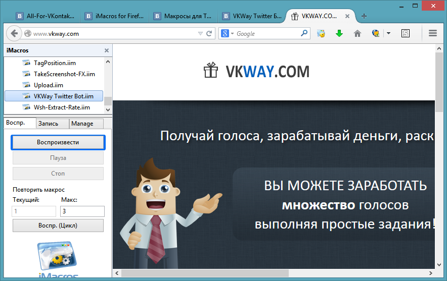Click the iMacros toolbar icon
This screenshot has width=447, height=281.
point(321,34)
